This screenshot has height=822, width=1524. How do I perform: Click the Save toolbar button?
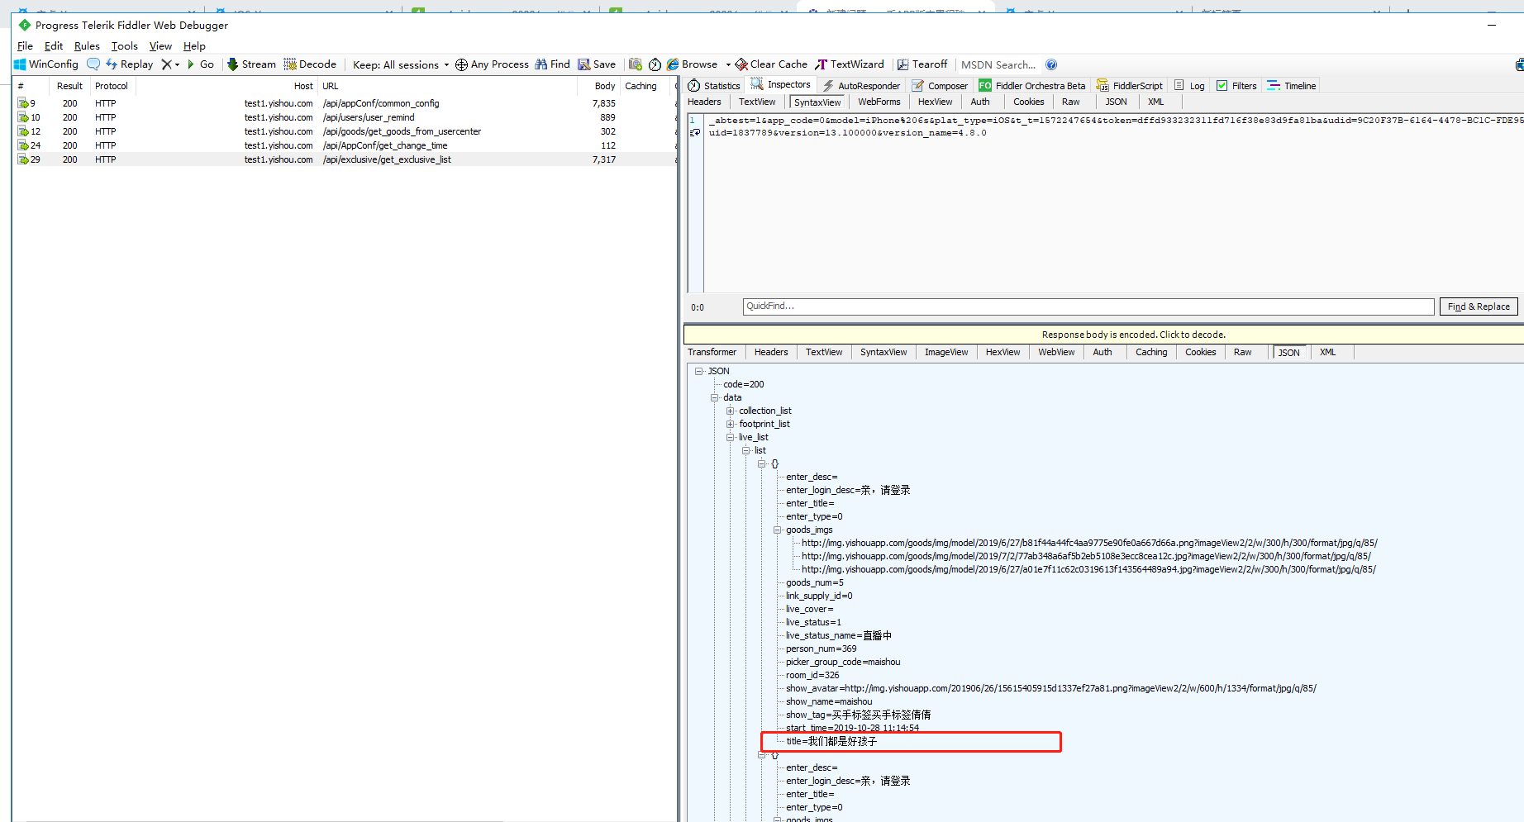(x=597, y=64)
